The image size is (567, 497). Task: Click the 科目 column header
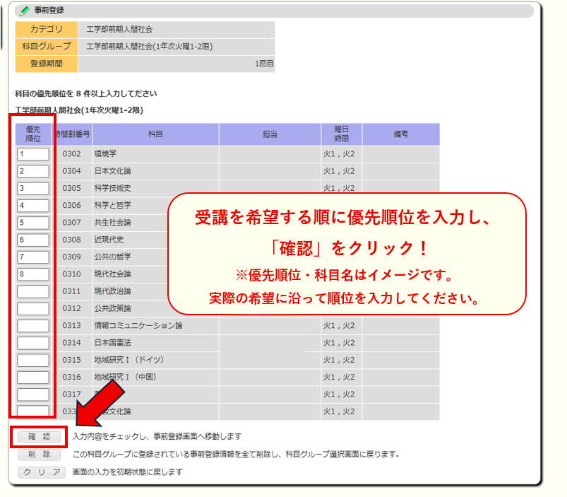coord(155,134)
